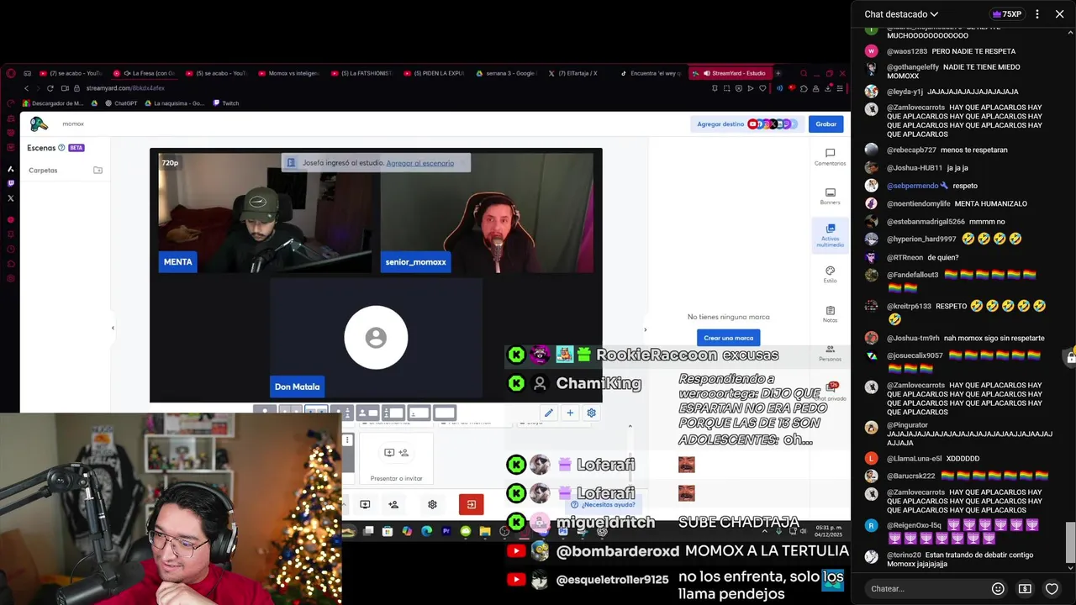Image resolution: width=1076 pixels, height=605 pixels.
Task: Open Activos multimedia panel
Action: [x=830, y=235]
